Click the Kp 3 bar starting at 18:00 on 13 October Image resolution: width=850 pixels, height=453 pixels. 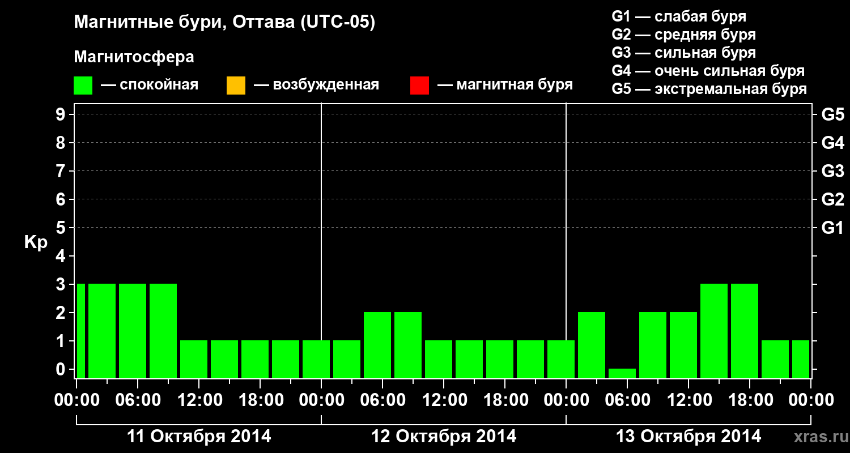(745, 331)
